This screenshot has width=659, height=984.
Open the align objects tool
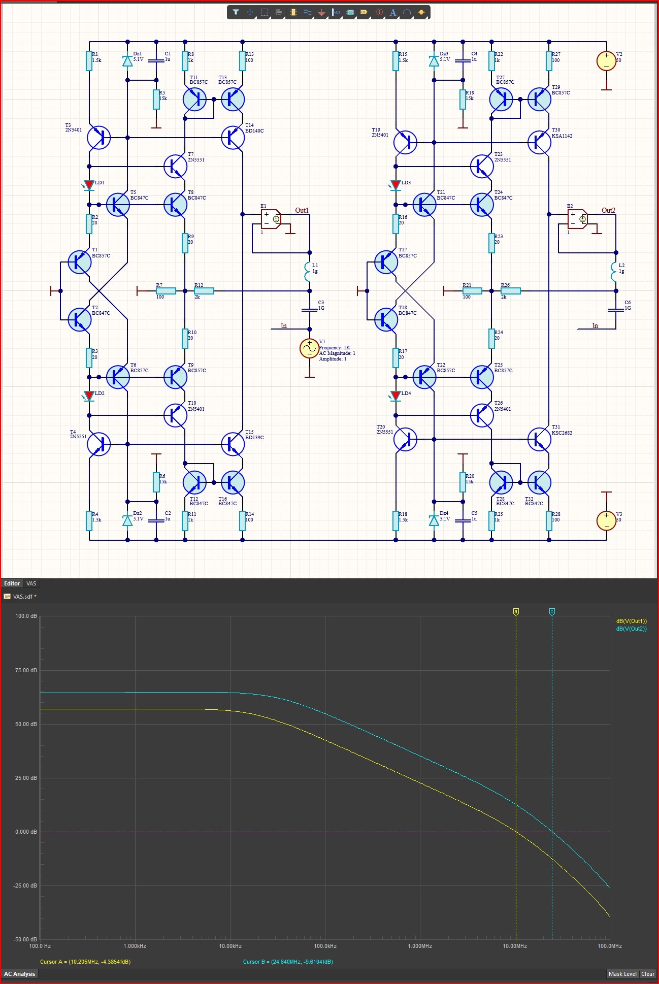click(x=278, y=12)
